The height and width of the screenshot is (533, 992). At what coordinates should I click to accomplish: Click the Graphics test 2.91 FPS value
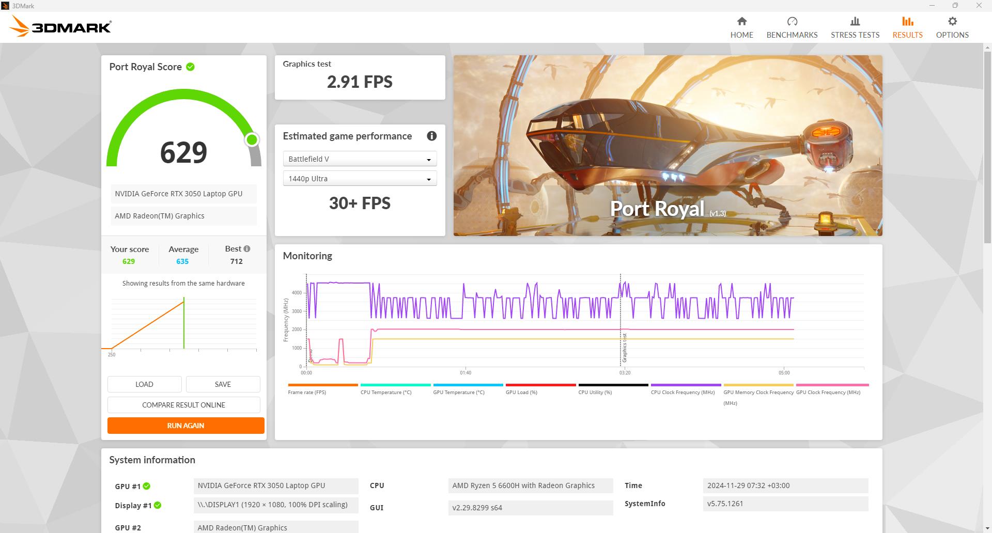tap(360, 82)
